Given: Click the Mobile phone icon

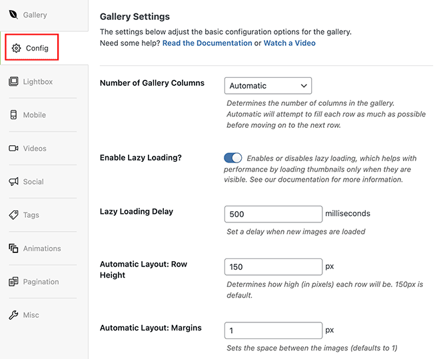Looking at the screenshot, I should [x=13, y=115].
